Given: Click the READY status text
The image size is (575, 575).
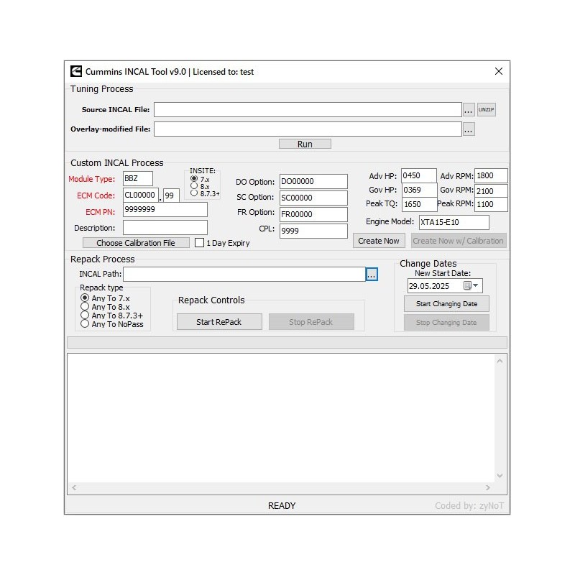Looking at the screenshot, I should pyautogui.click(x=282, y=506).
